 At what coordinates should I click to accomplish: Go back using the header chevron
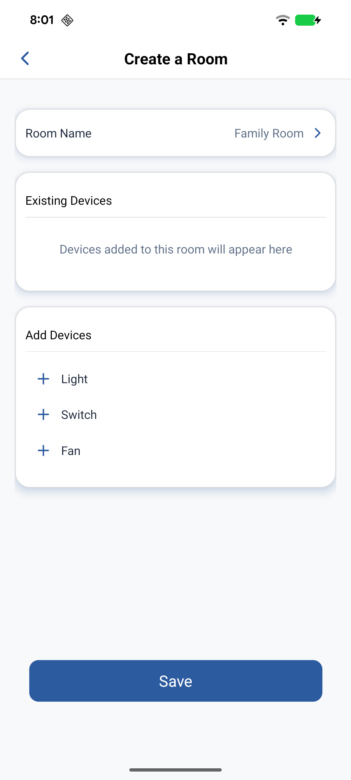[25, 58]
